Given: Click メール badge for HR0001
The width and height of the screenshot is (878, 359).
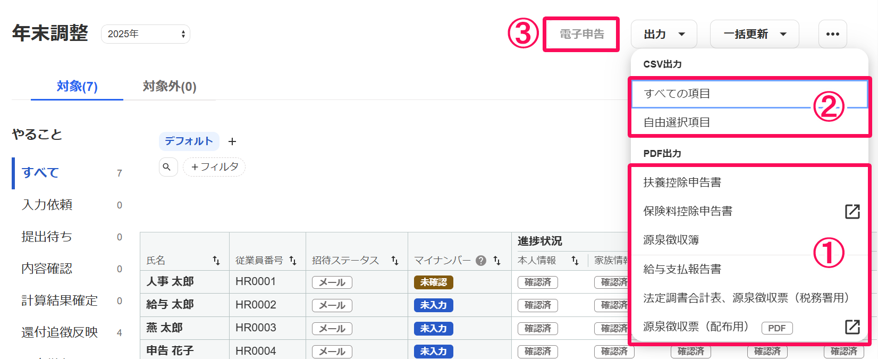Looking at the screenshot, I should [x=332, y=282].
